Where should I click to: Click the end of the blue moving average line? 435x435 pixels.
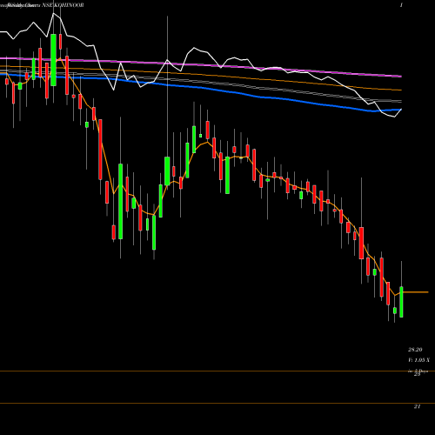(401, 110)
